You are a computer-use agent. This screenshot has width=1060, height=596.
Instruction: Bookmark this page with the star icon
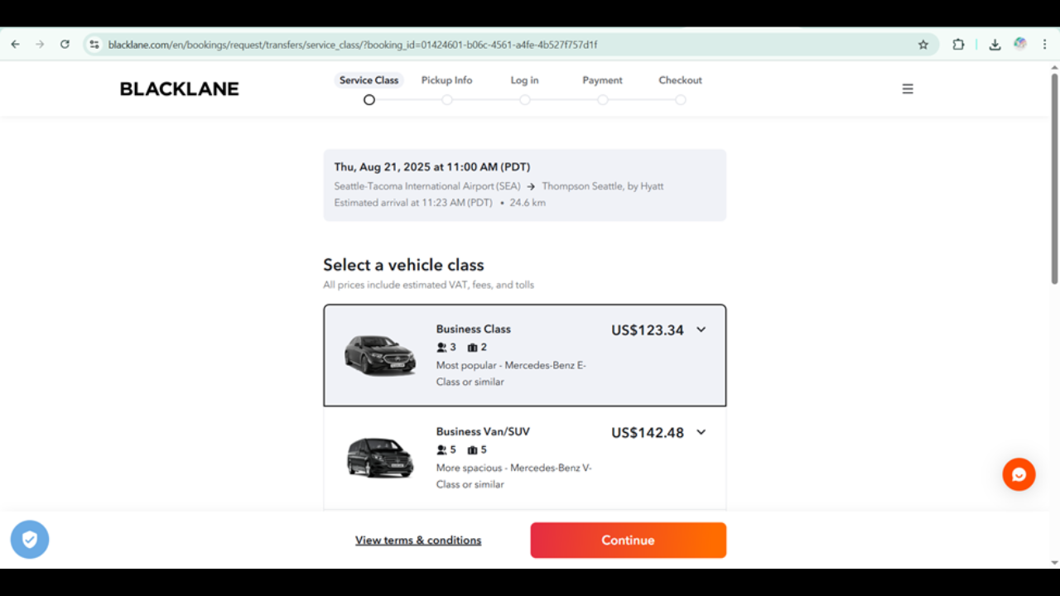click(923, 45)
